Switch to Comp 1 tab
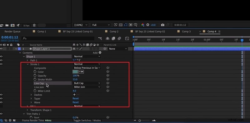 click(x=42, y=31)
